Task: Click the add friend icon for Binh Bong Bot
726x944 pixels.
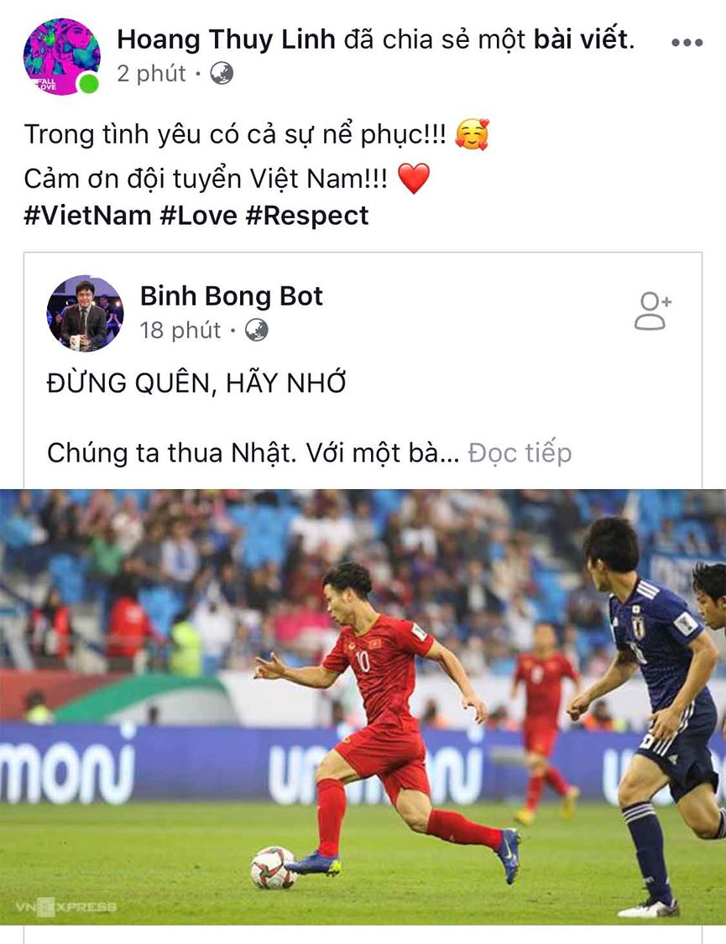Action: (x=652, y=310)
